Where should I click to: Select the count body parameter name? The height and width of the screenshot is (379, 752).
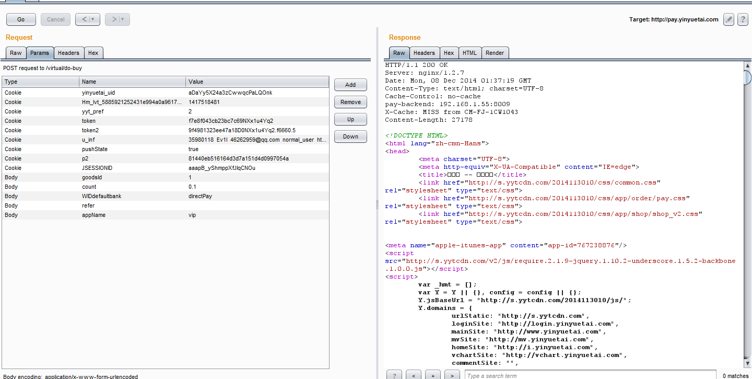(x=133, y=187)
